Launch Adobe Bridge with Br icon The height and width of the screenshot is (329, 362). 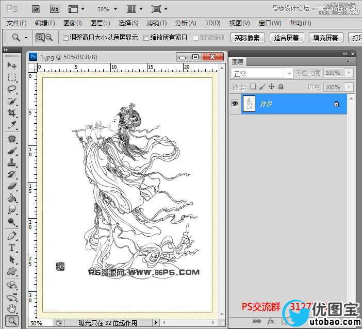coord(36,9)
